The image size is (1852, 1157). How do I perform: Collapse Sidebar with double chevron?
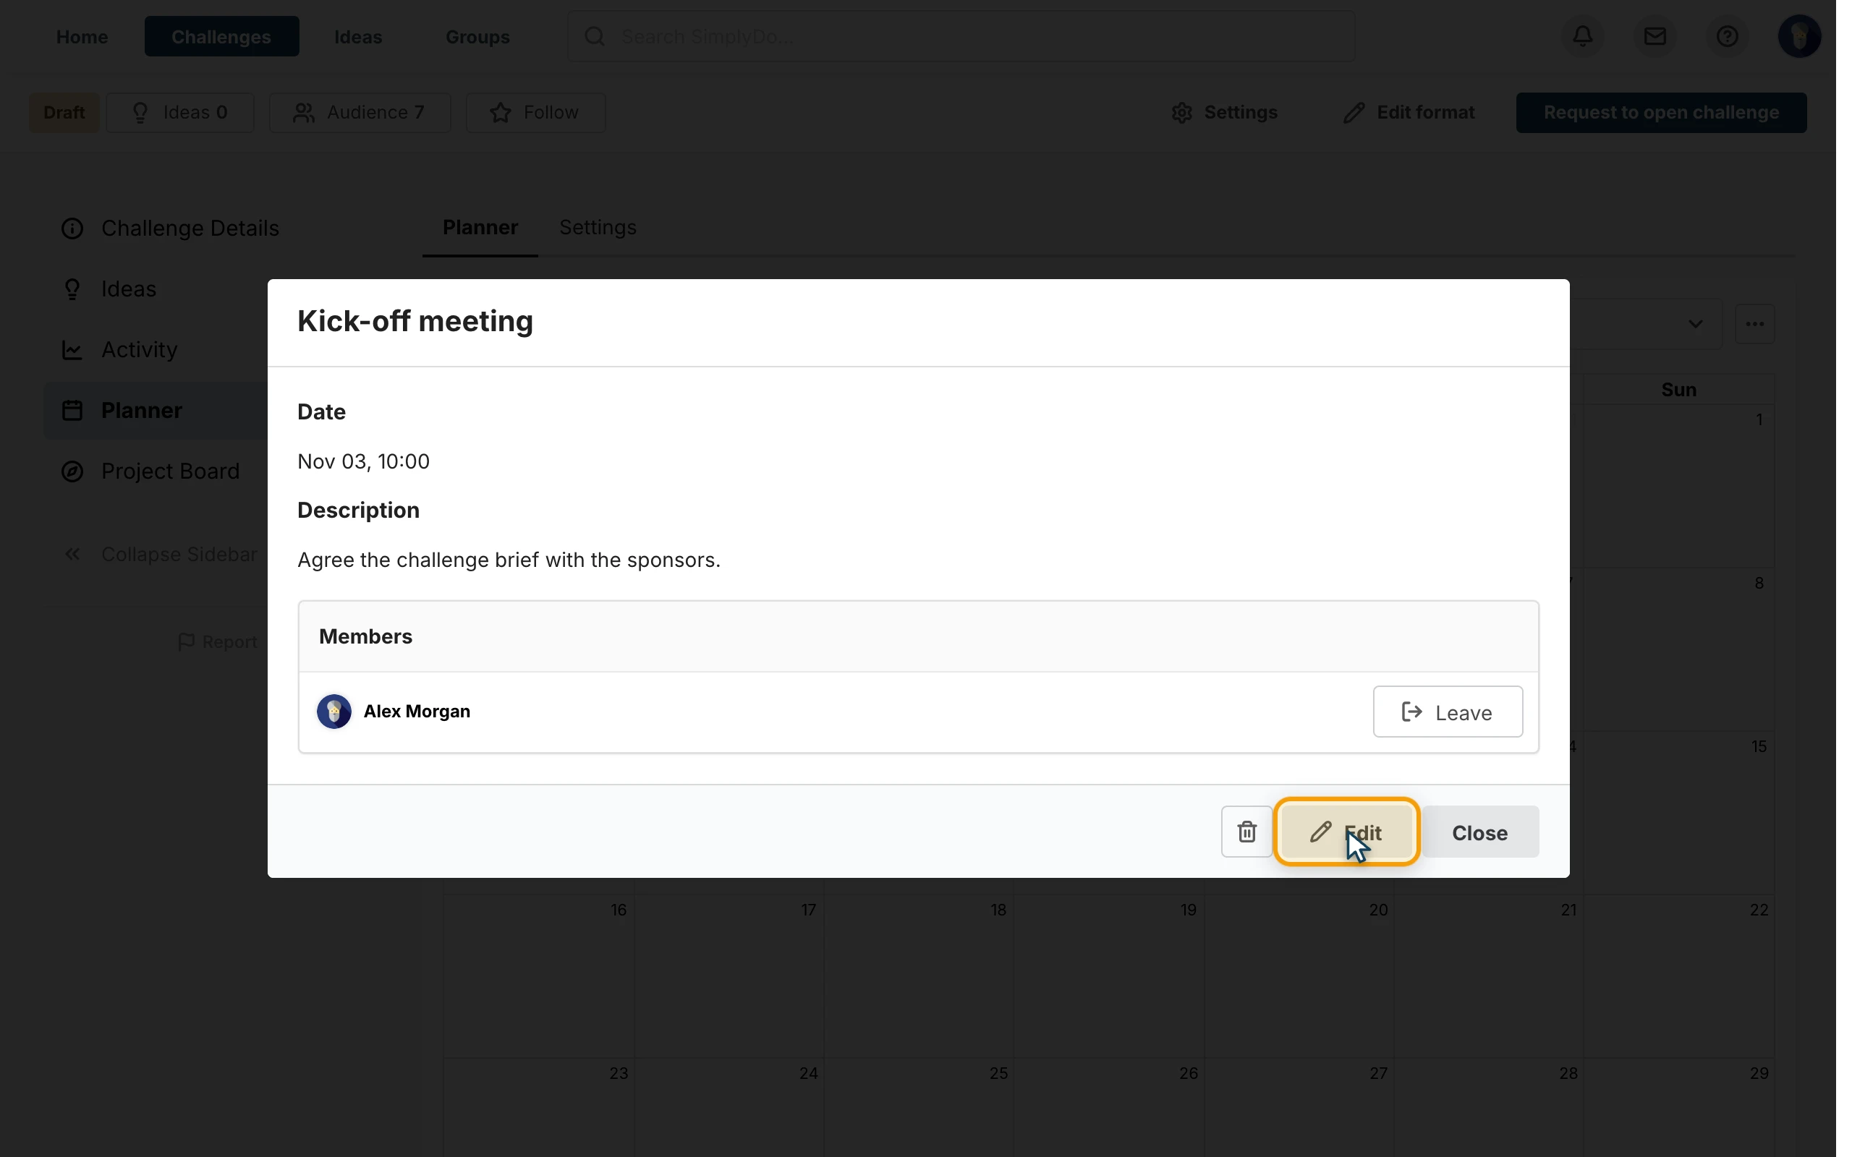click(x=159, y=554)
